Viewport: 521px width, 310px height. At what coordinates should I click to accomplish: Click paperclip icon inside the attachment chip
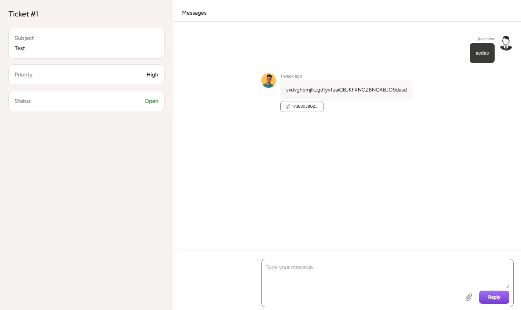[288, 107]
